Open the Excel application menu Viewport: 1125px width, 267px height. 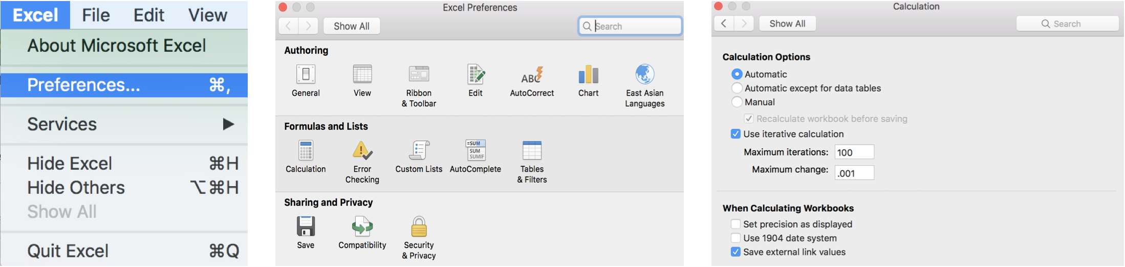click(x=35, y=15)
